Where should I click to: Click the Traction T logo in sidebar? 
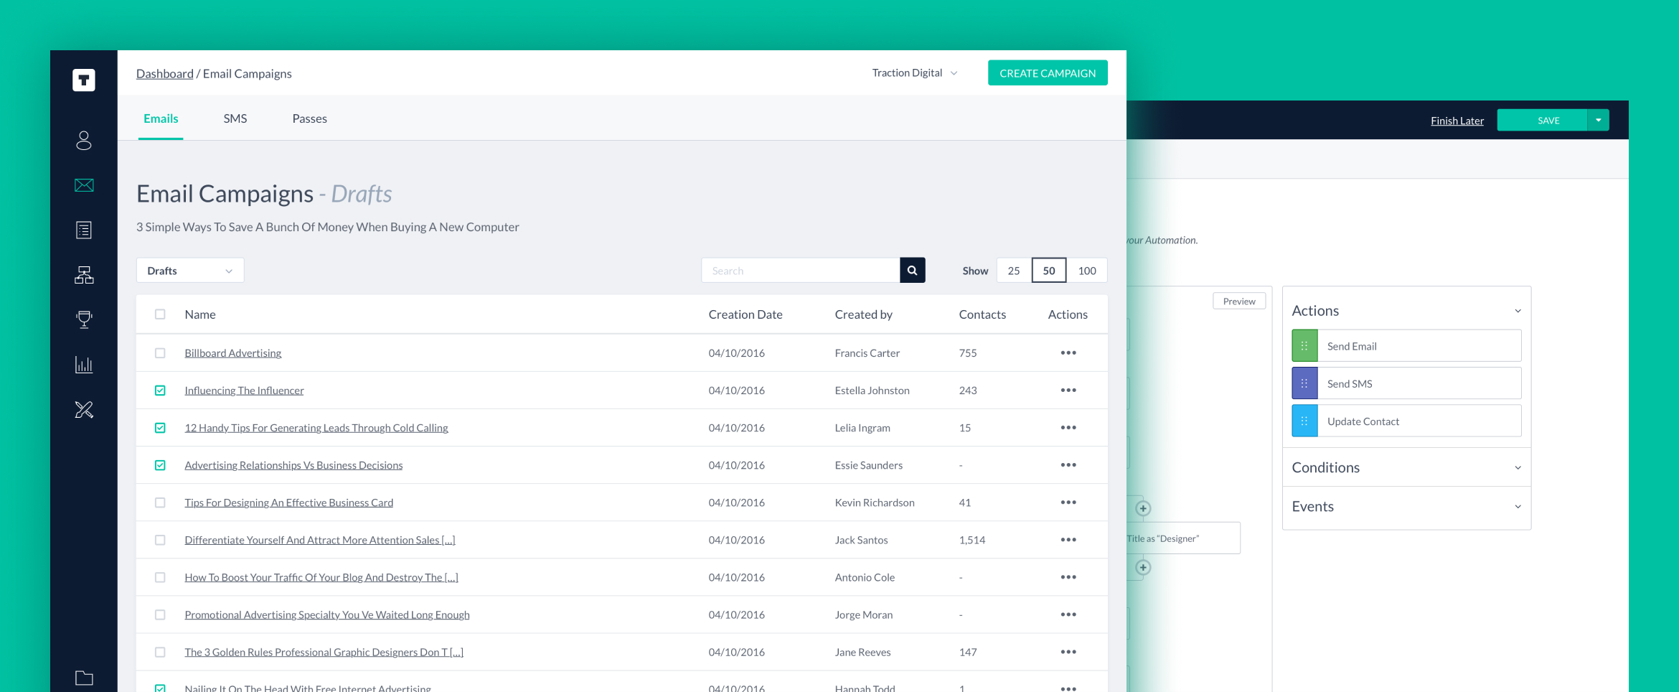84,80
